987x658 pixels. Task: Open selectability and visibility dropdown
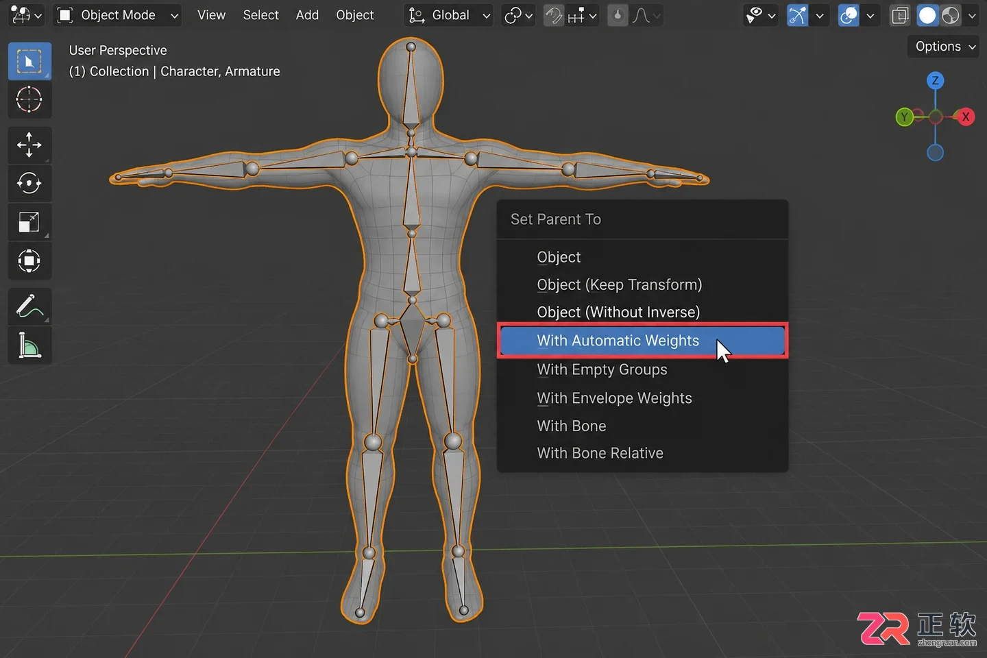pyautogui.click(x=761, y=15)
